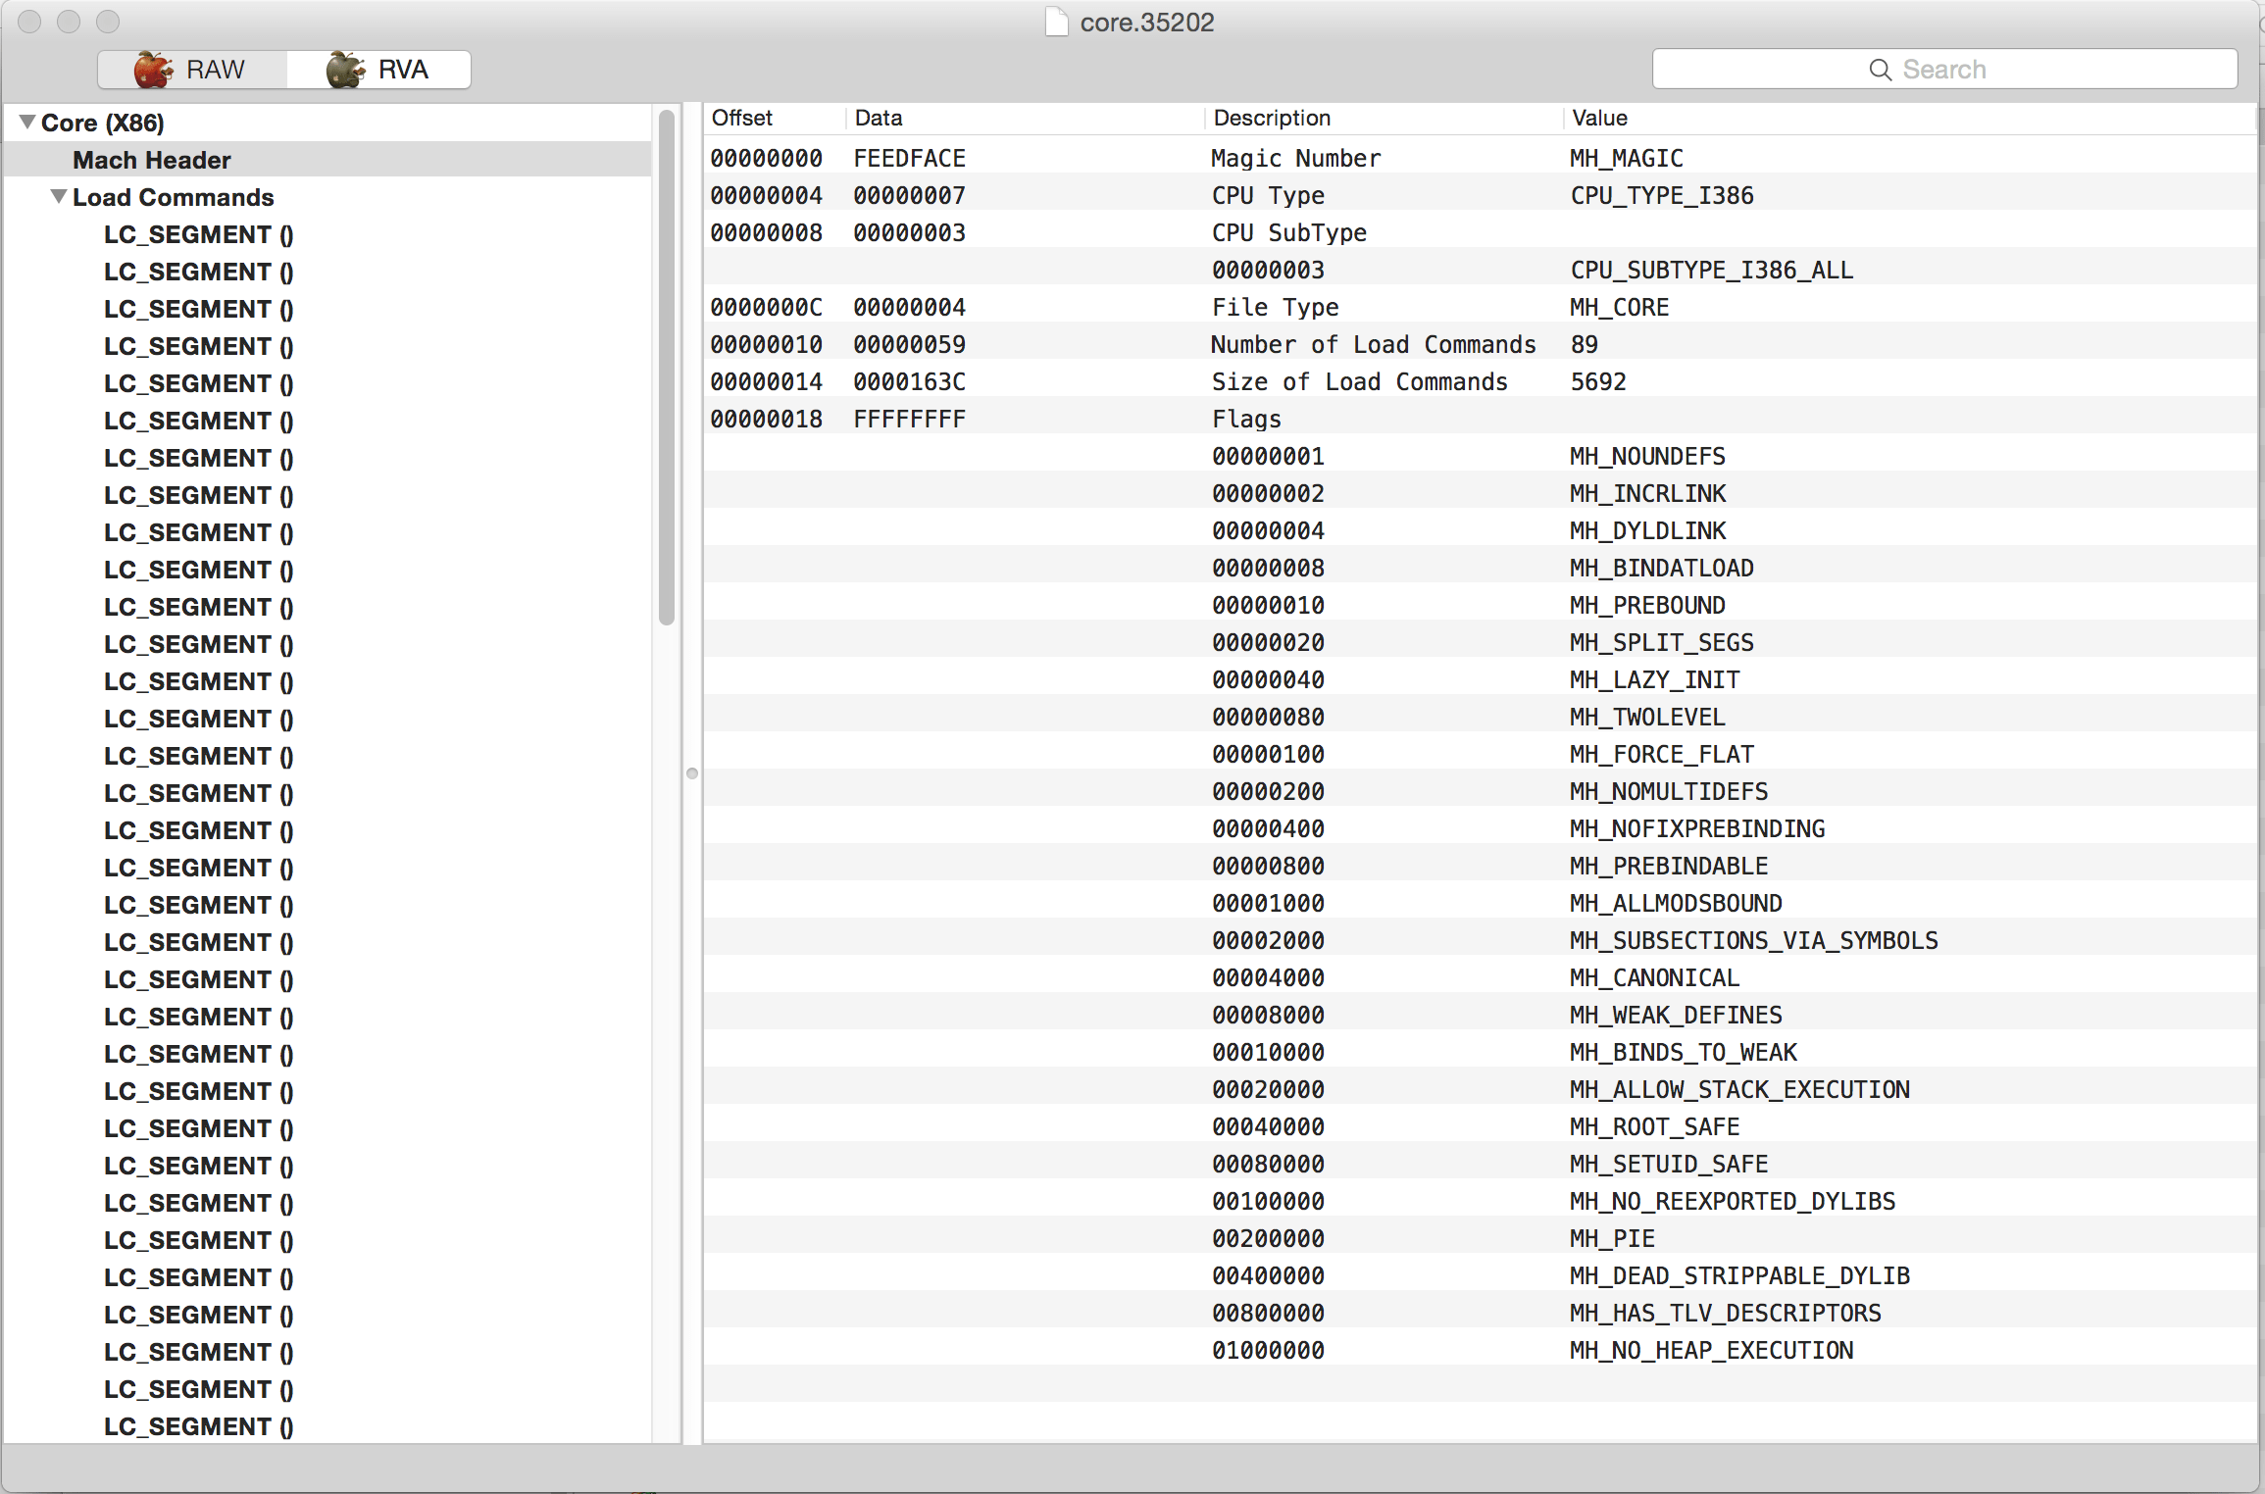Select the Magic Number FEEDFACE row
This screenshot has width=2265, height=1494.
1294,158
